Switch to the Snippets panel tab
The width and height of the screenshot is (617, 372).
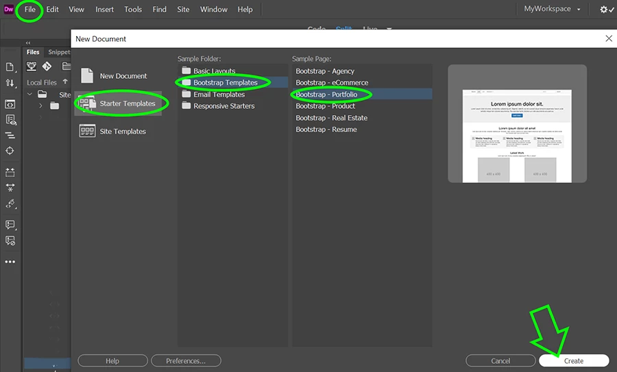tap(59, 52)
